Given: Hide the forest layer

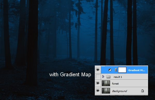Looking at the screenshot, I should point(98,83).
